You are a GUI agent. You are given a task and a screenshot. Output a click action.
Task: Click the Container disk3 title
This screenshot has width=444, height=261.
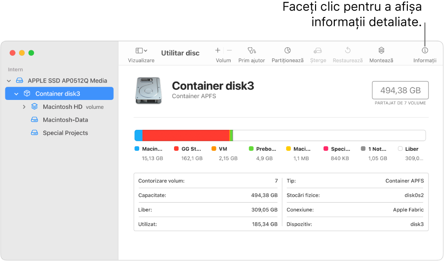point(213,86)
